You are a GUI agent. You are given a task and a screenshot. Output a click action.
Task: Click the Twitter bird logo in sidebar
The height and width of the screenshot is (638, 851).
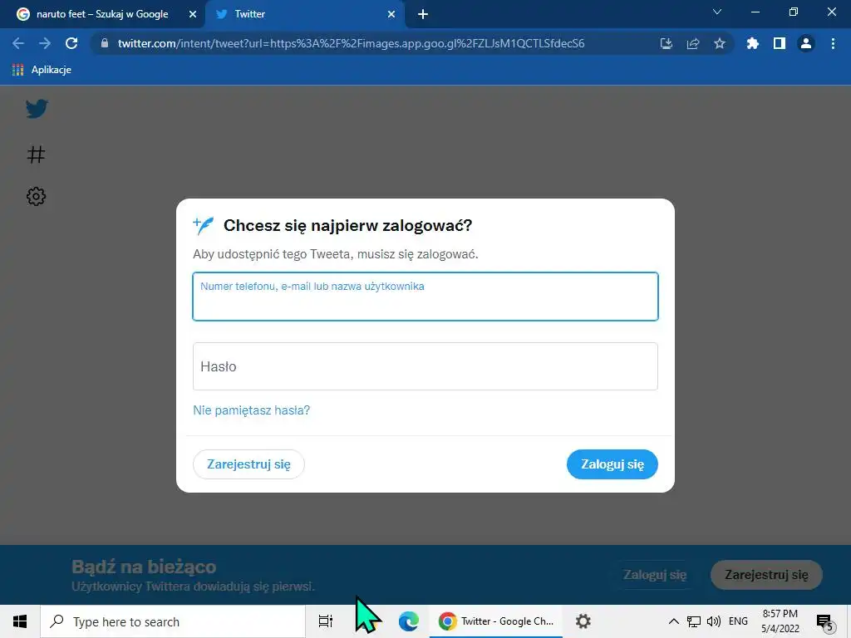pyautogui.click(x=37, y=109)
